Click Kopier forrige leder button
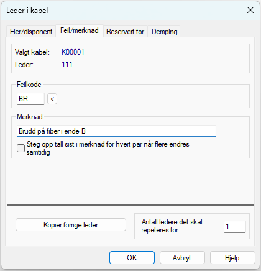261x271 pixels. (71, 225)
